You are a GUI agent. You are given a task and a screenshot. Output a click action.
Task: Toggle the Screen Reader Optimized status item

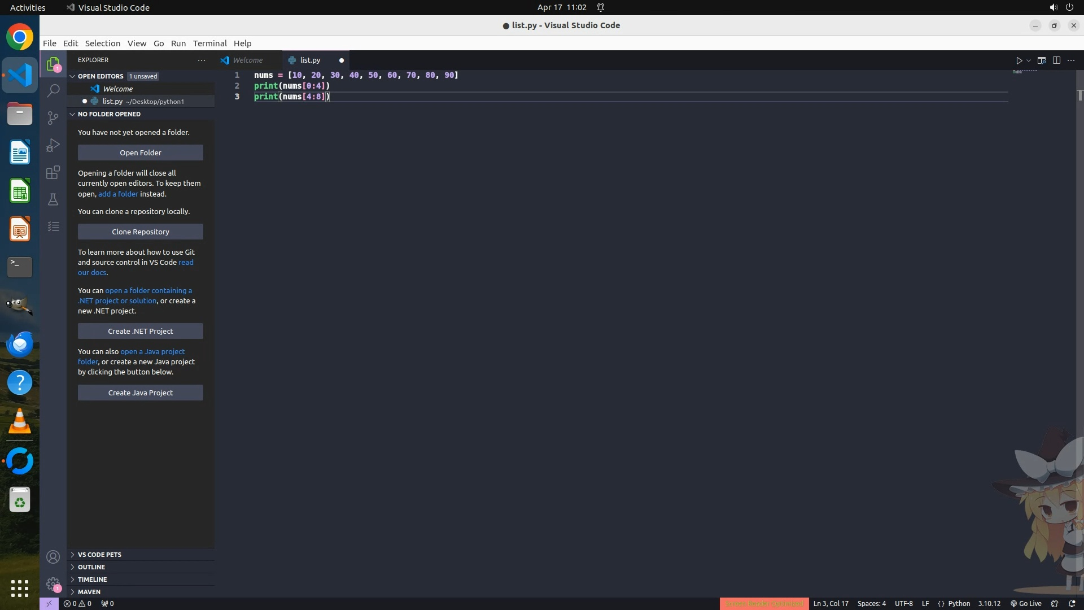tap(764, 603)
